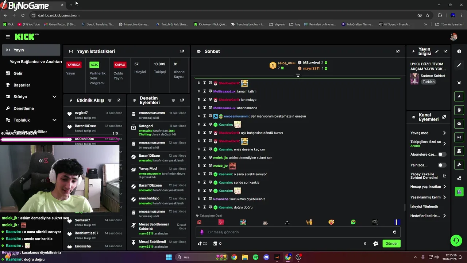
Task: Open the emoji picker in message box
Action: tap(394, 232)
